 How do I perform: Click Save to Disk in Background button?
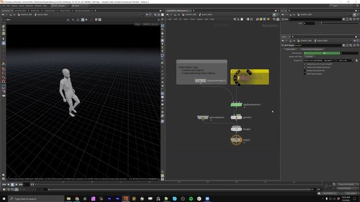click(312, 49)
